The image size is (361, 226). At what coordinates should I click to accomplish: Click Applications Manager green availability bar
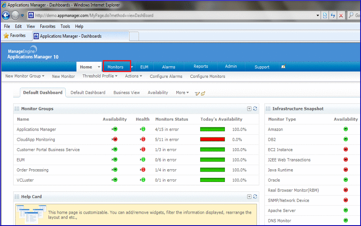(213, 129)
